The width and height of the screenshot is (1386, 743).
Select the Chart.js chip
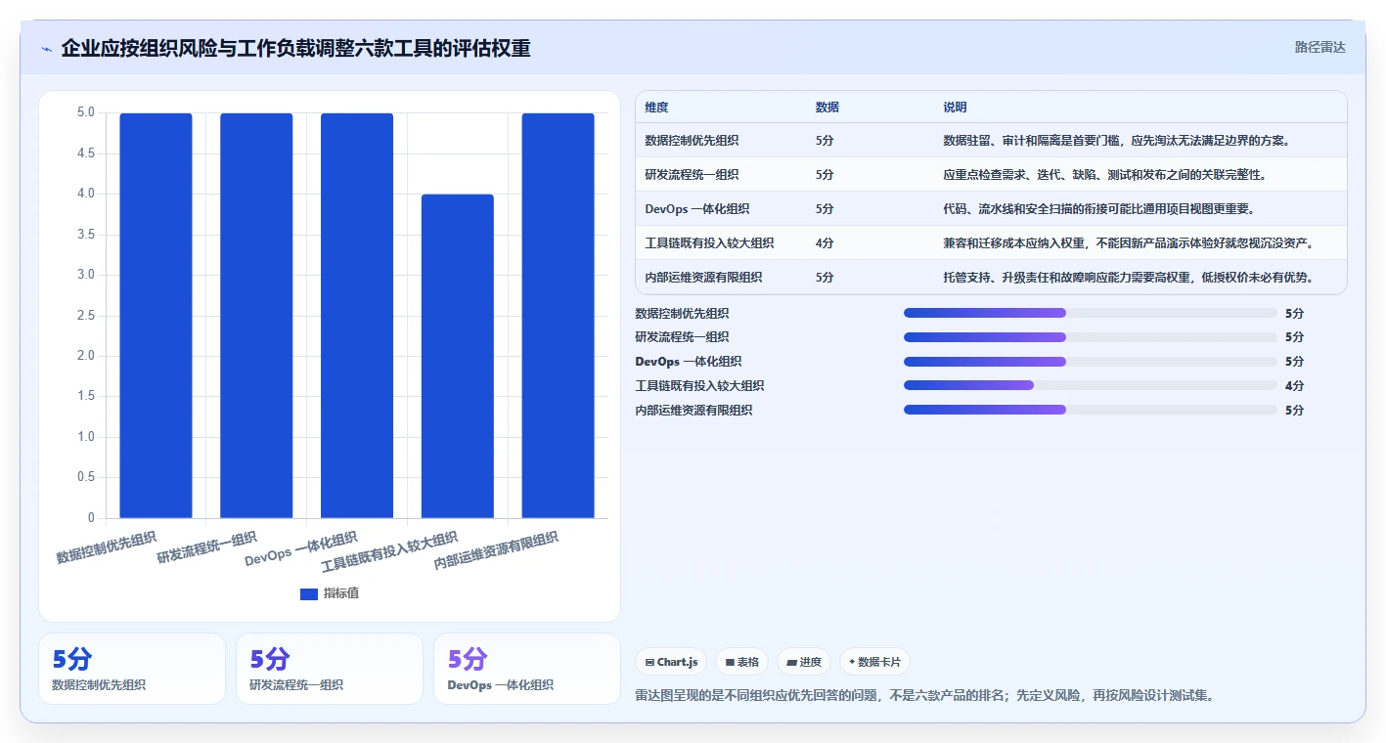[x=671, y=662]
